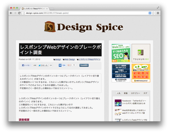Click the Hatena bookmark count 124
Screen dimensions: 169x133
point(64,65)
